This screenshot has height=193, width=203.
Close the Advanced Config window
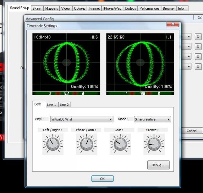198,17
